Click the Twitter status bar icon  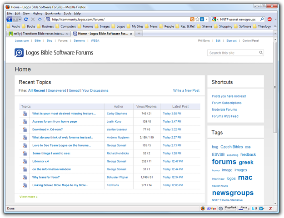click(x=254, y=208)
